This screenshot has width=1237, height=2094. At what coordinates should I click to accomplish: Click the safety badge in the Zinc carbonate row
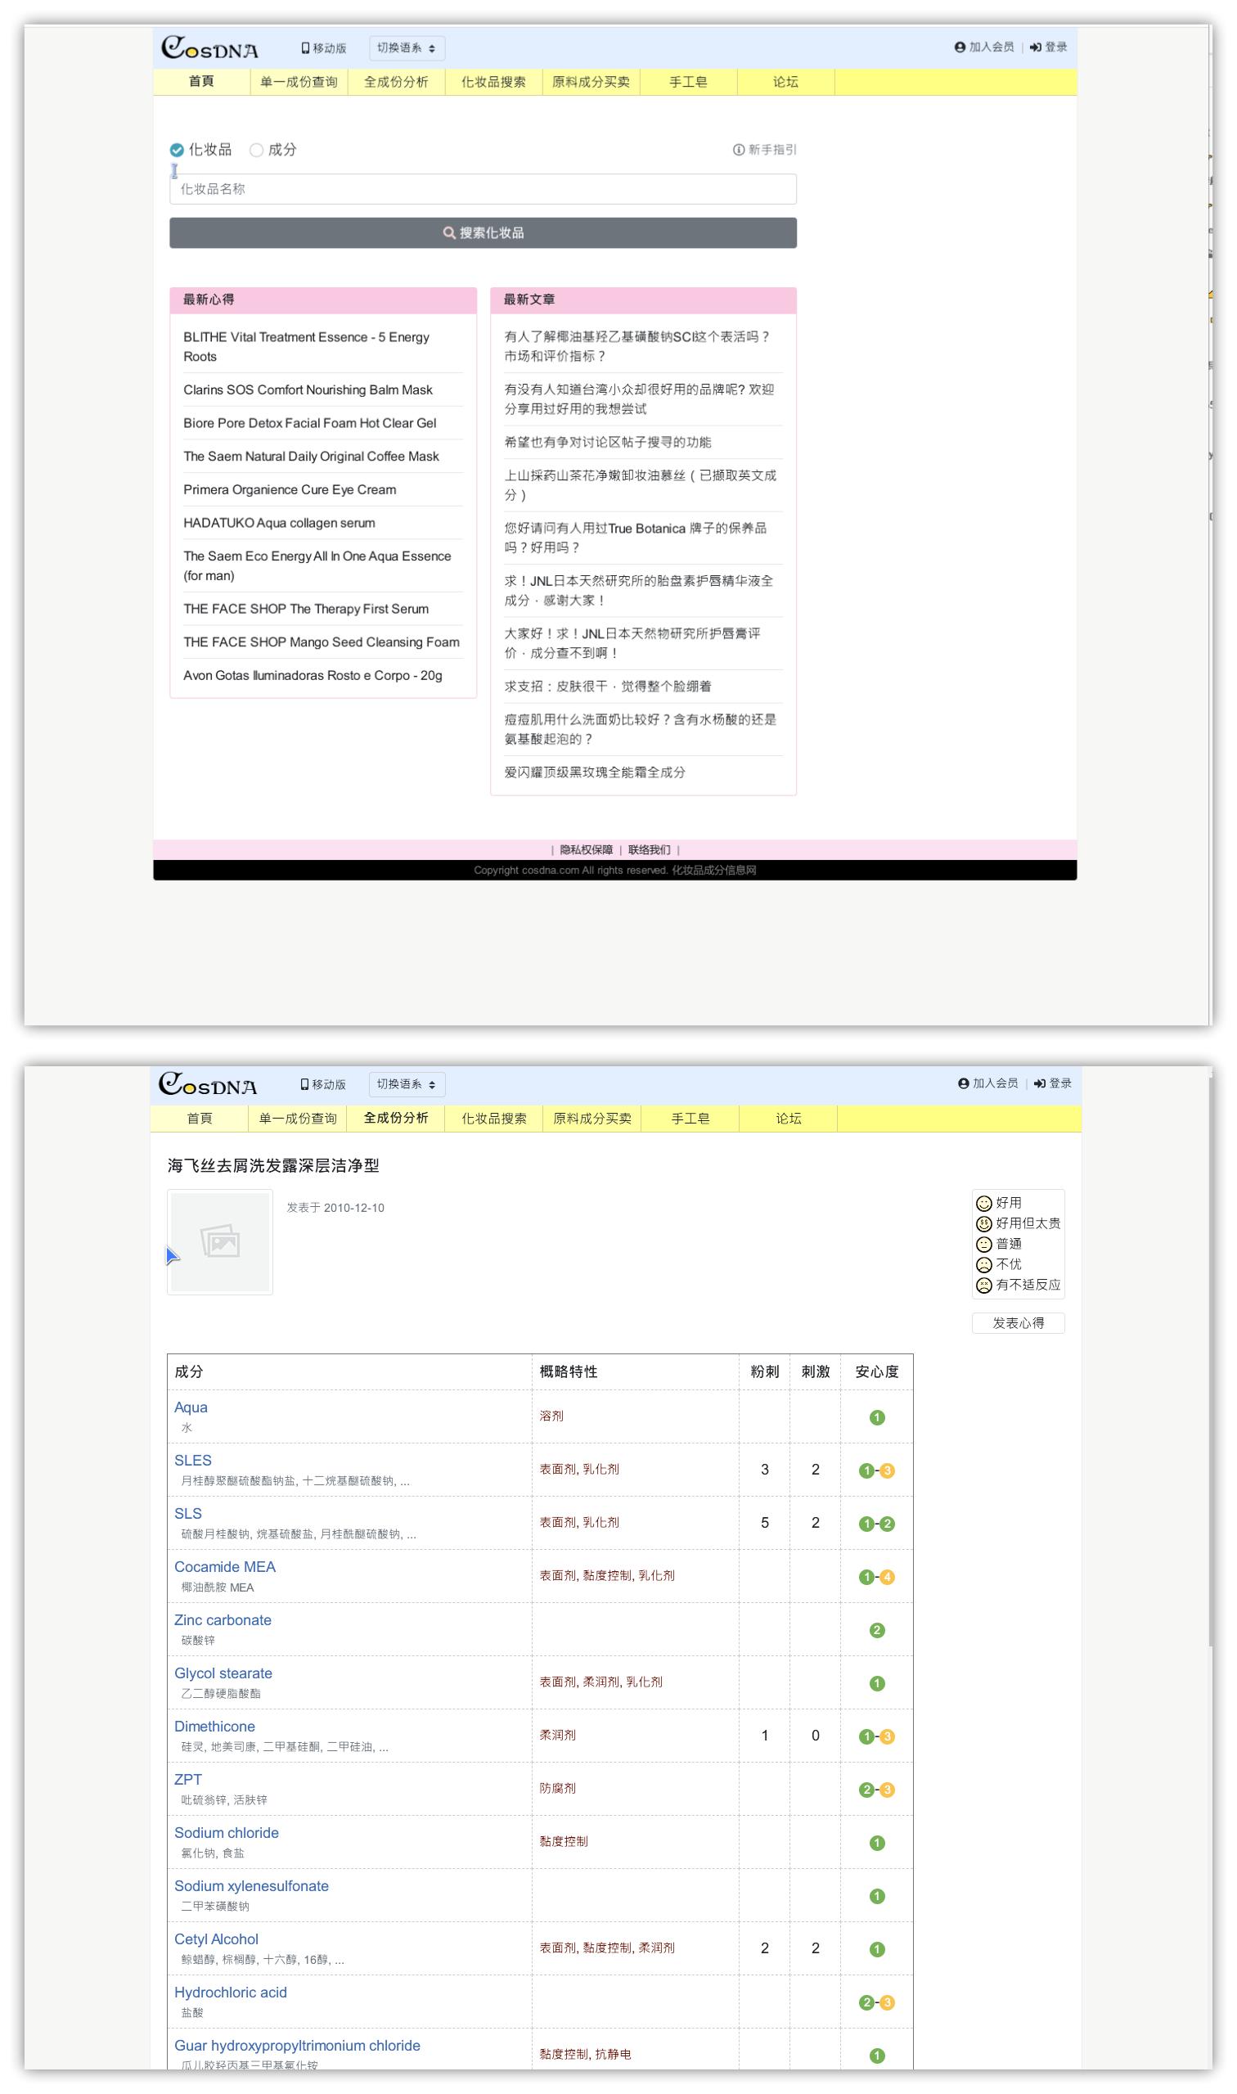877,1631
